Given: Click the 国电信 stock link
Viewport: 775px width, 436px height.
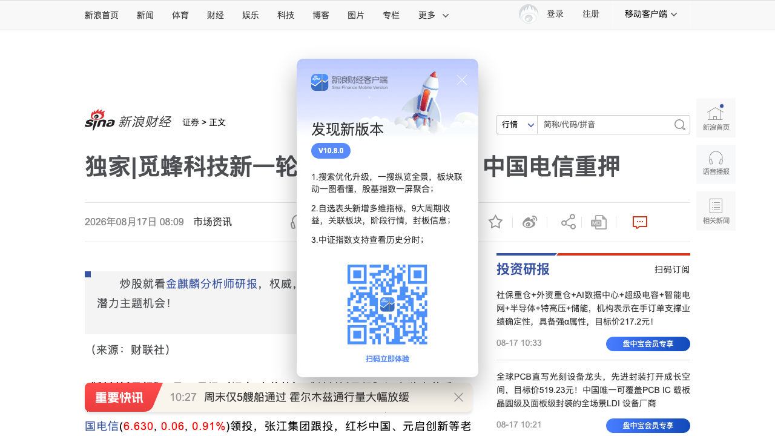Looking at the screenshot, I should pos(102,426).
